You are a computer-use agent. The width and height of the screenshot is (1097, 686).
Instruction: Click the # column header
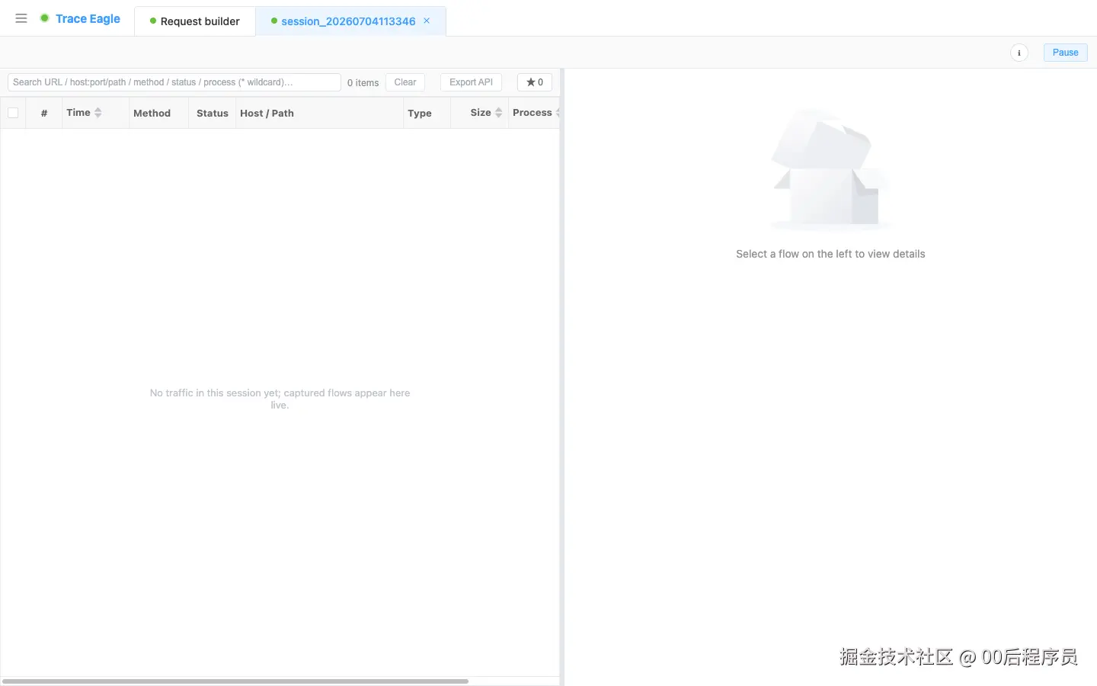(44, 113)
